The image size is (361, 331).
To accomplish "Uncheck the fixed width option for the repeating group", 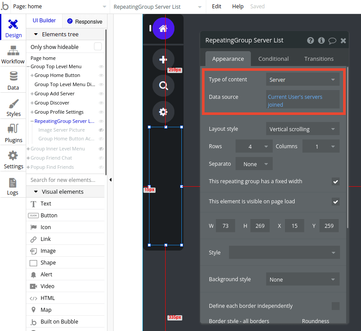I will click(336, 182).
